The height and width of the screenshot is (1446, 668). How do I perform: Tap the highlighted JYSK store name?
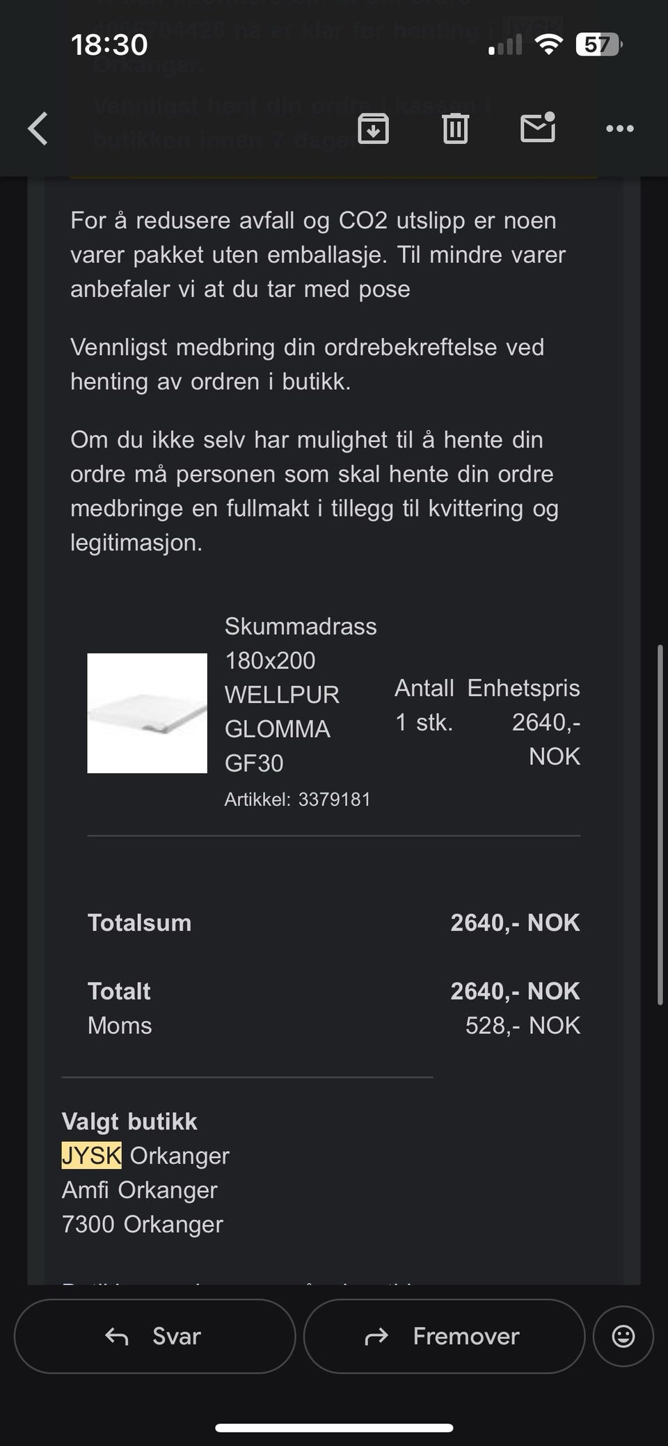click(x=91, y=1155)
